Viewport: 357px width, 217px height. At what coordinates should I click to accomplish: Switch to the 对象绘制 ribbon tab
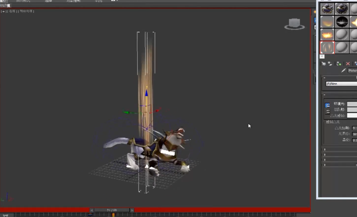click(x=73, y=1)
